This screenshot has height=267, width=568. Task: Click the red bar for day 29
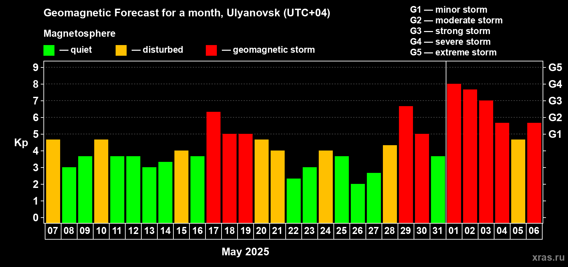point(406,165)
